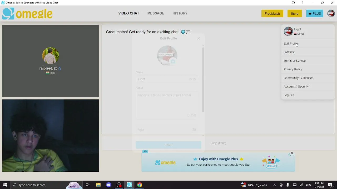The width and height of the screenshot is (337, 189).
Task: Open the Windows Start menu
Action: 5,185
